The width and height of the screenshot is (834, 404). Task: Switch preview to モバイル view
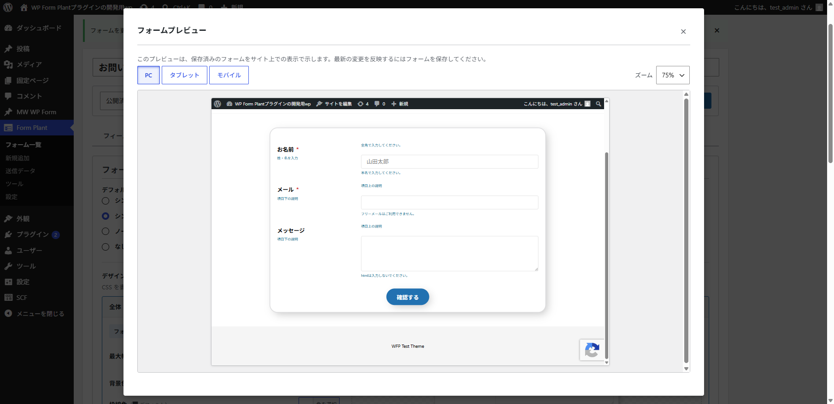coord(229,75)
